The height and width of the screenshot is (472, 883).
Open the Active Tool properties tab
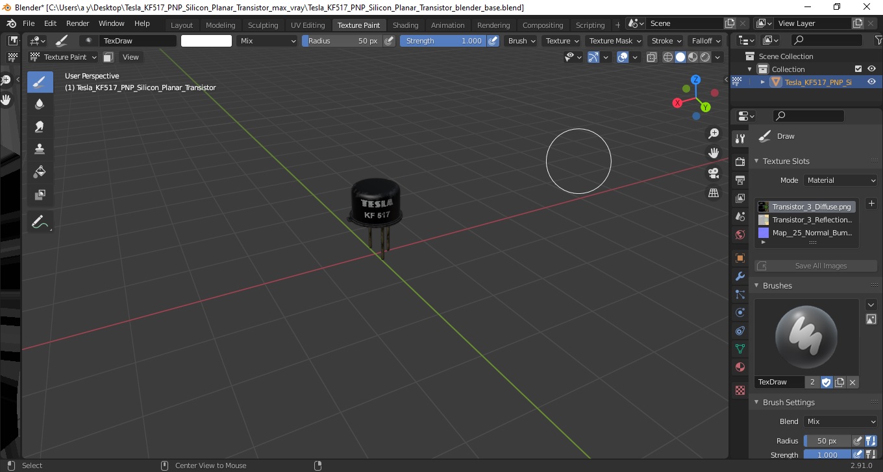[x=740, y=138]
